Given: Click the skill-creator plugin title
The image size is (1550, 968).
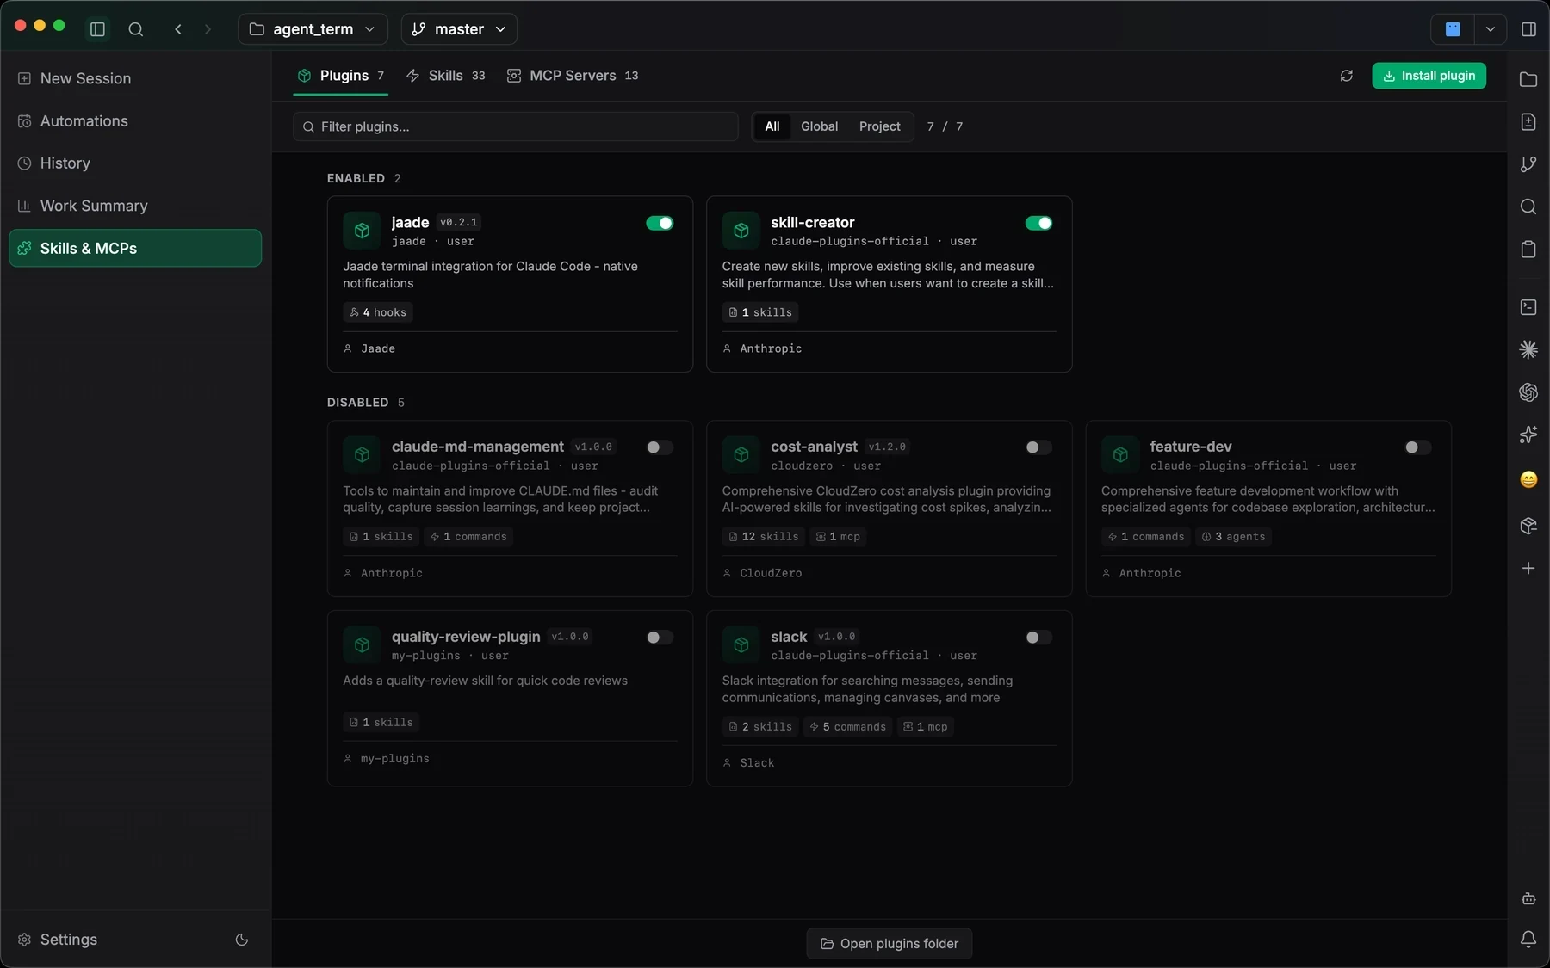Looking at the screenshot, I should [812, 222].
